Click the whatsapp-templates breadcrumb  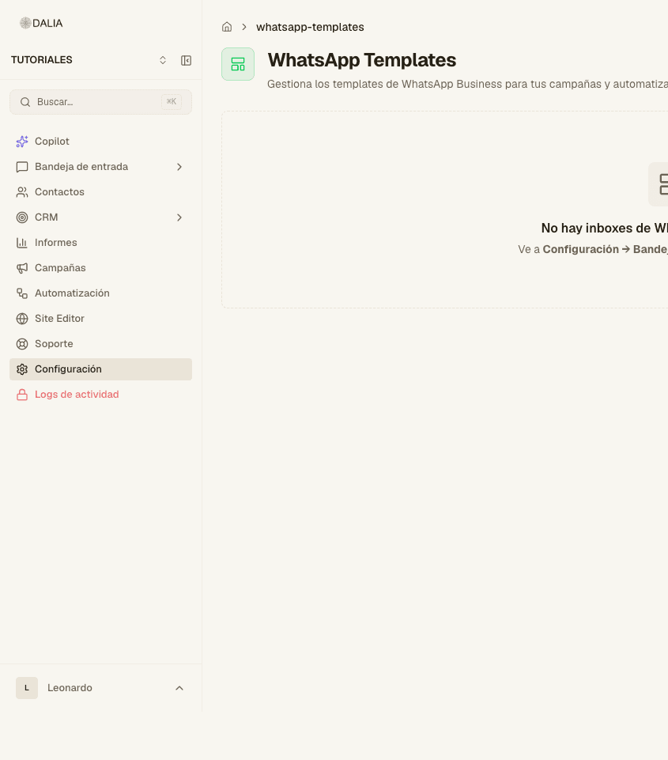point(310,27)
